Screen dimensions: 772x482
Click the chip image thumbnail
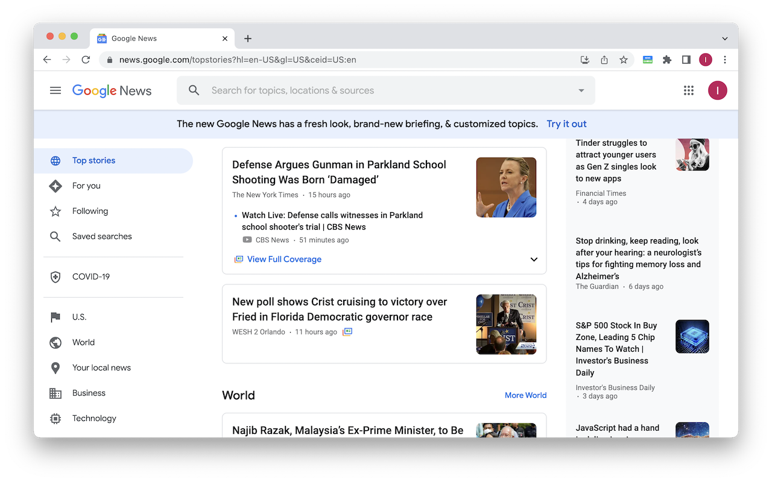click(x=692, y=336)
